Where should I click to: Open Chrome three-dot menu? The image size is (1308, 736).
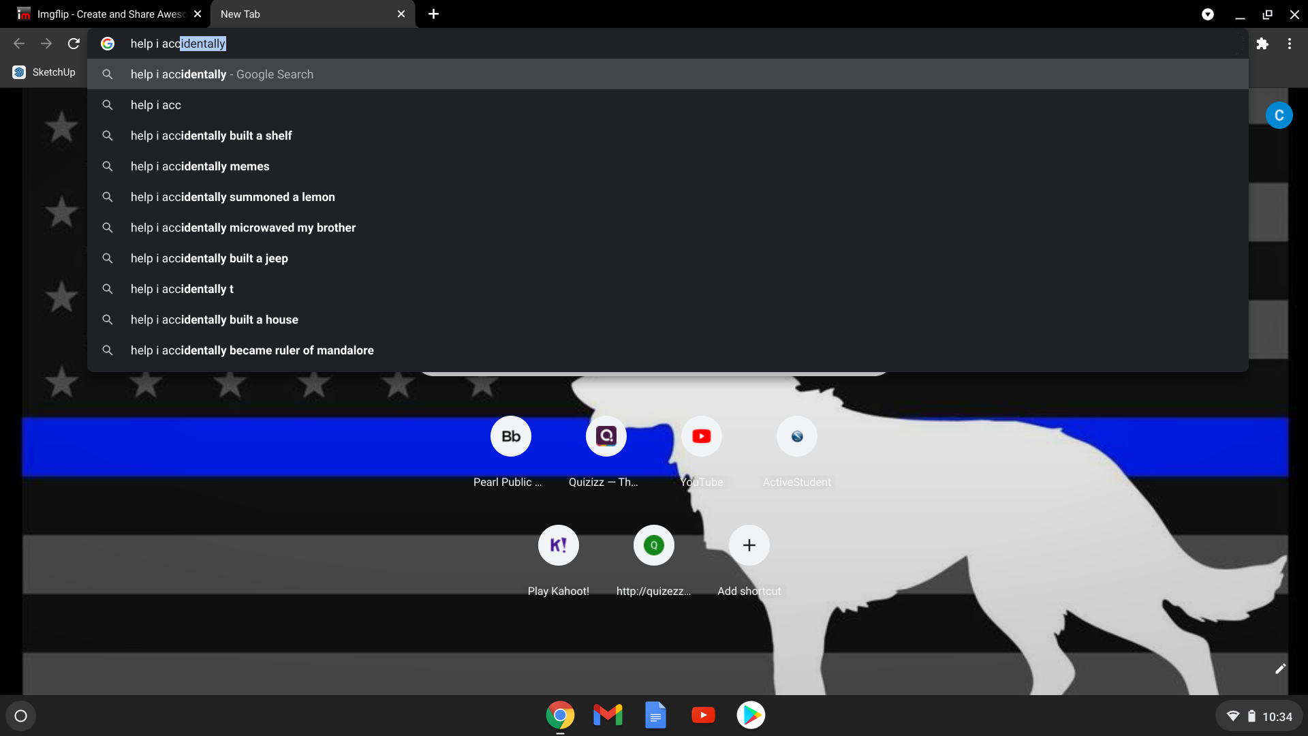click(1290, 44)
